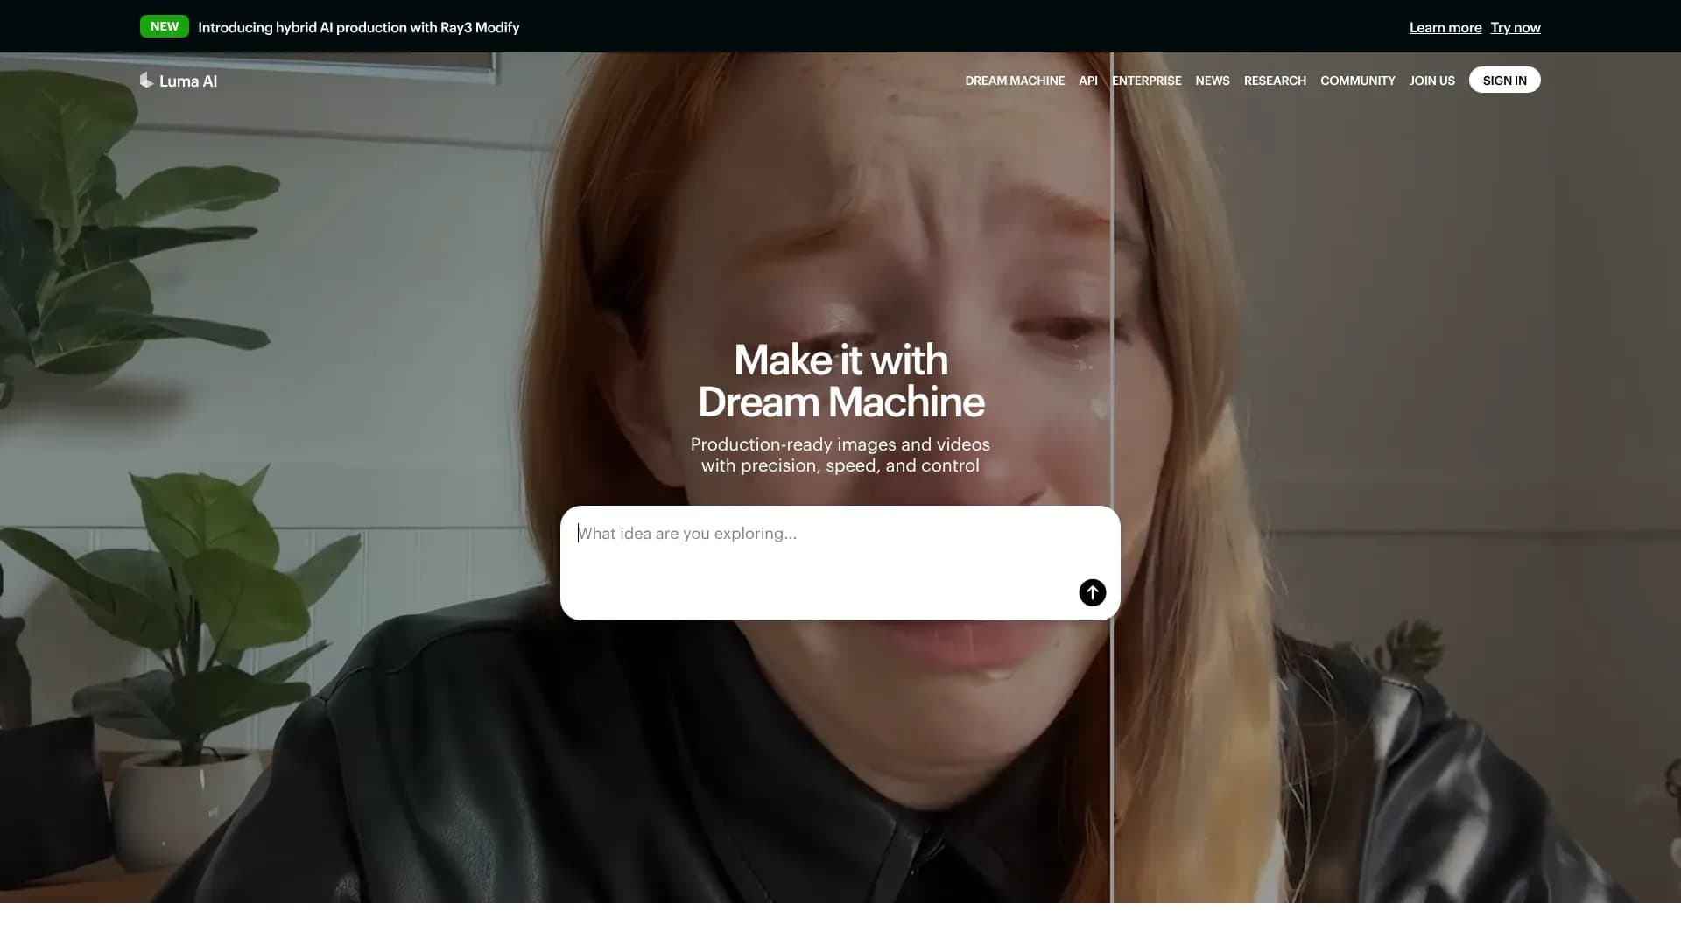This screenshot has width=1681, height=945.
Task: Open the Research page
Action: click(1274, 80)
